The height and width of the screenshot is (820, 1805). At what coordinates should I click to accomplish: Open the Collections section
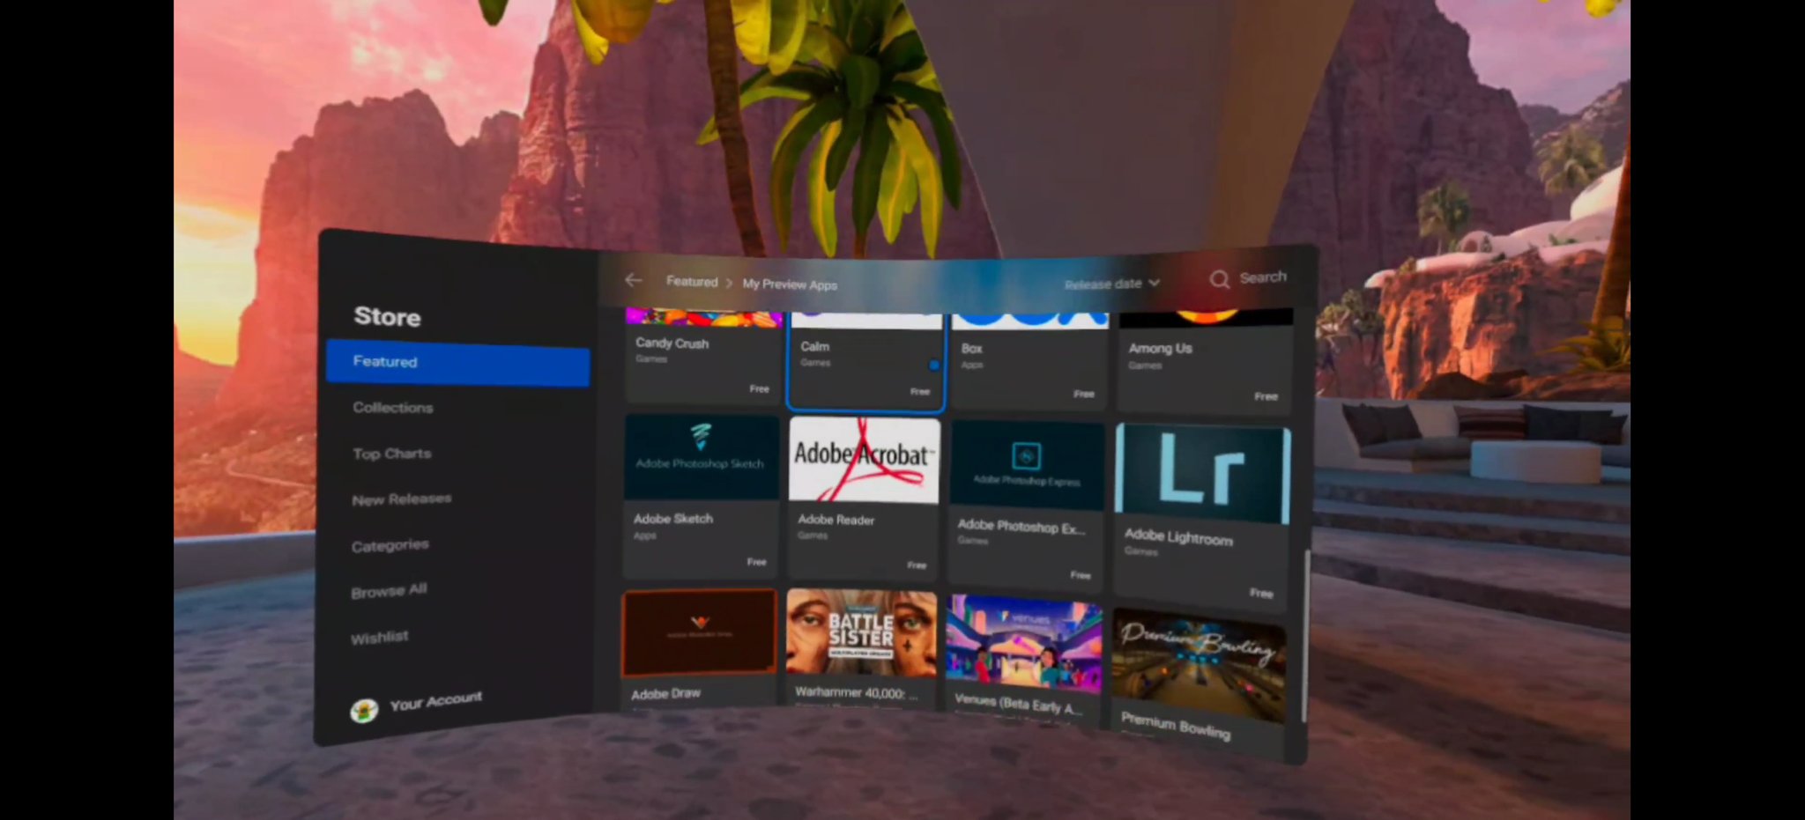pyautogui.click(x=393, y=408)
